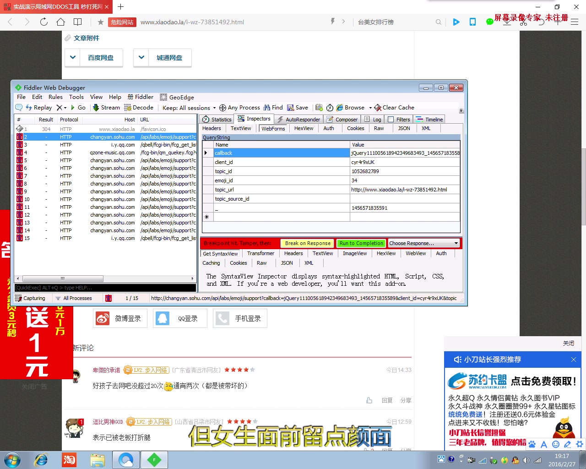Click Clear Cache in Fiddler toolbar

394,108
